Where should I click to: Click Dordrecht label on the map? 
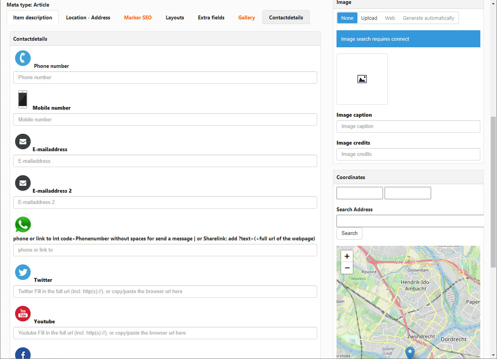click(x=454, y=339)
